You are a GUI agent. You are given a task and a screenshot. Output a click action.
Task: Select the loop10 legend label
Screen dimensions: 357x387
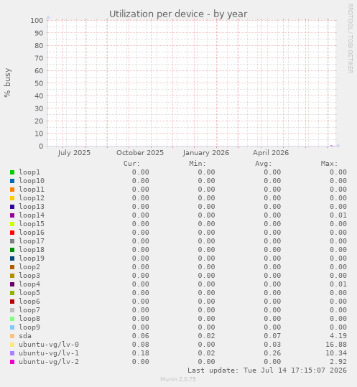(32, 181)
